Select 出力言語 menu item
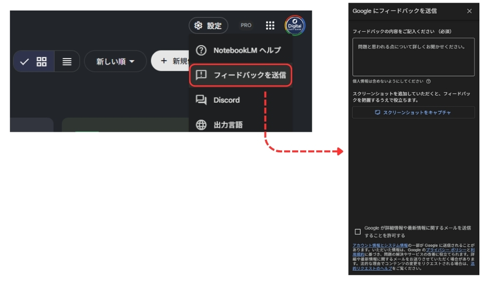Screen dimensions: 502x282 (x=240, y=125)
